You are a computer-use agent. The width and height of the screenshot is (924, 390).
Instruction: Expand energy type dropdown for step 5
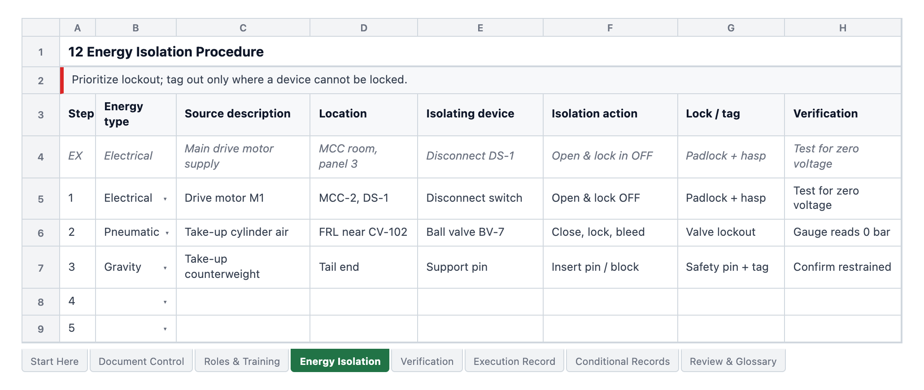pos(165,329)
